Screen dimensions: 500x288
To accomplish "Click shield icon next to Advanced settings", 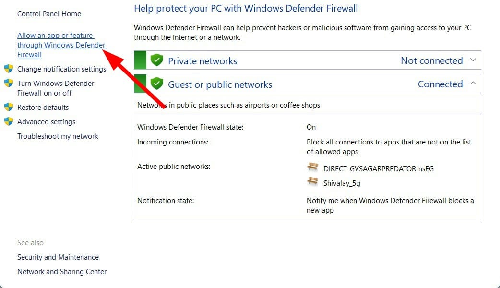I will point(9,121).
